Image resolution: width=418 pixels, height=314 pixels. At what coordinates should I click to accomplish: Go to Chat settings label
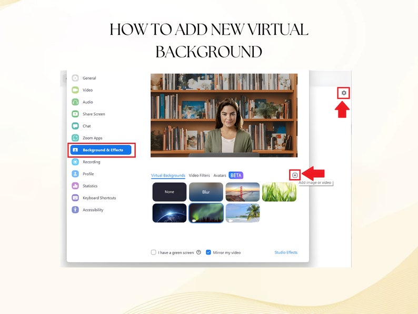point(87,126)
